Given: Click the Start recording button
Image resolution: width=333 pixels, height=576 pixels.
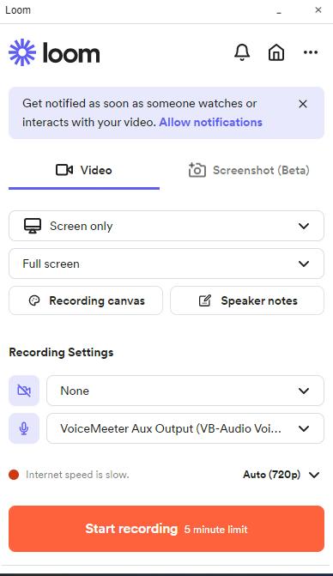Looking at the screenshot, I should coord(166,529).
